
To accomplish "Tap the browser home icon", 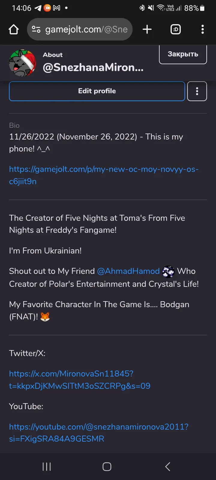I will point(14,29).
